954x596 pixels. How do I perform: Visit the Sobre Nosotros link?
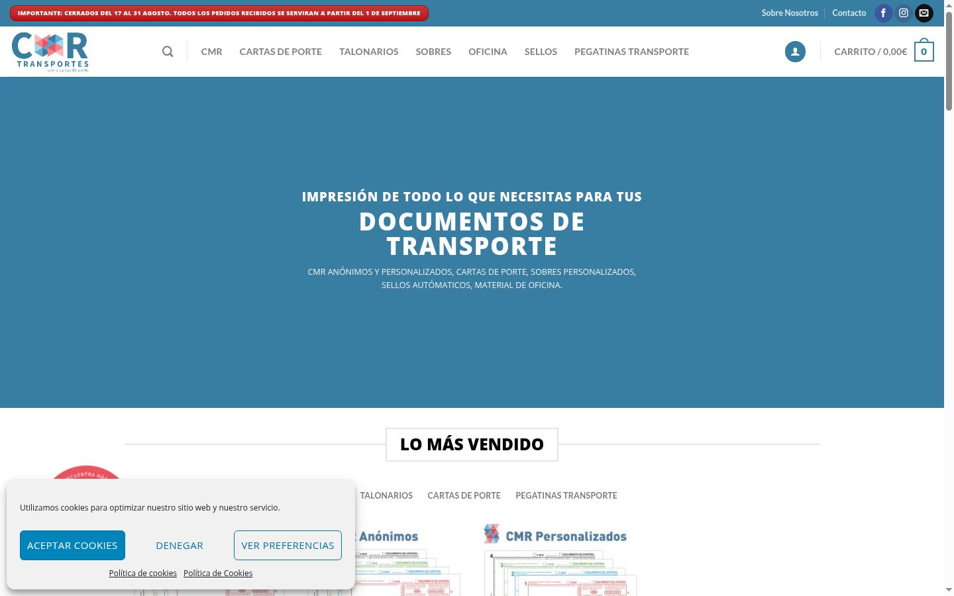point(790,13)
